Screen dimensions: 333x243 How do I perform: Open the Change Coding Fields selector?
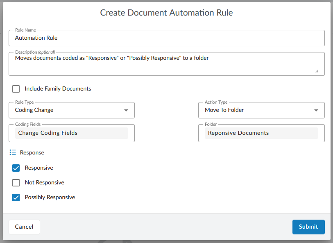coord(72,133)
